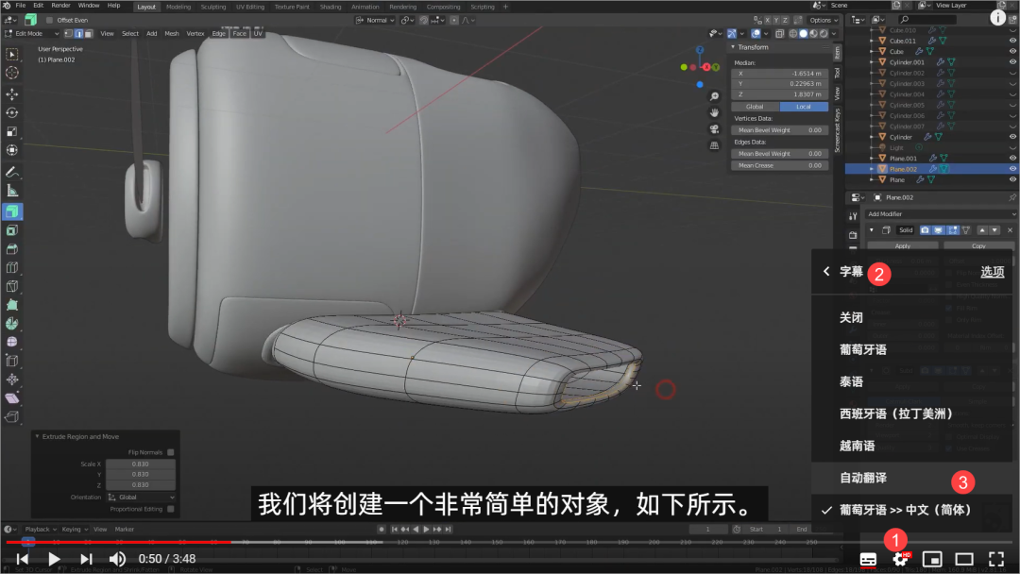Click the video progress bar
This screenshot has height=574, width=1020.
tap(510, 542)
